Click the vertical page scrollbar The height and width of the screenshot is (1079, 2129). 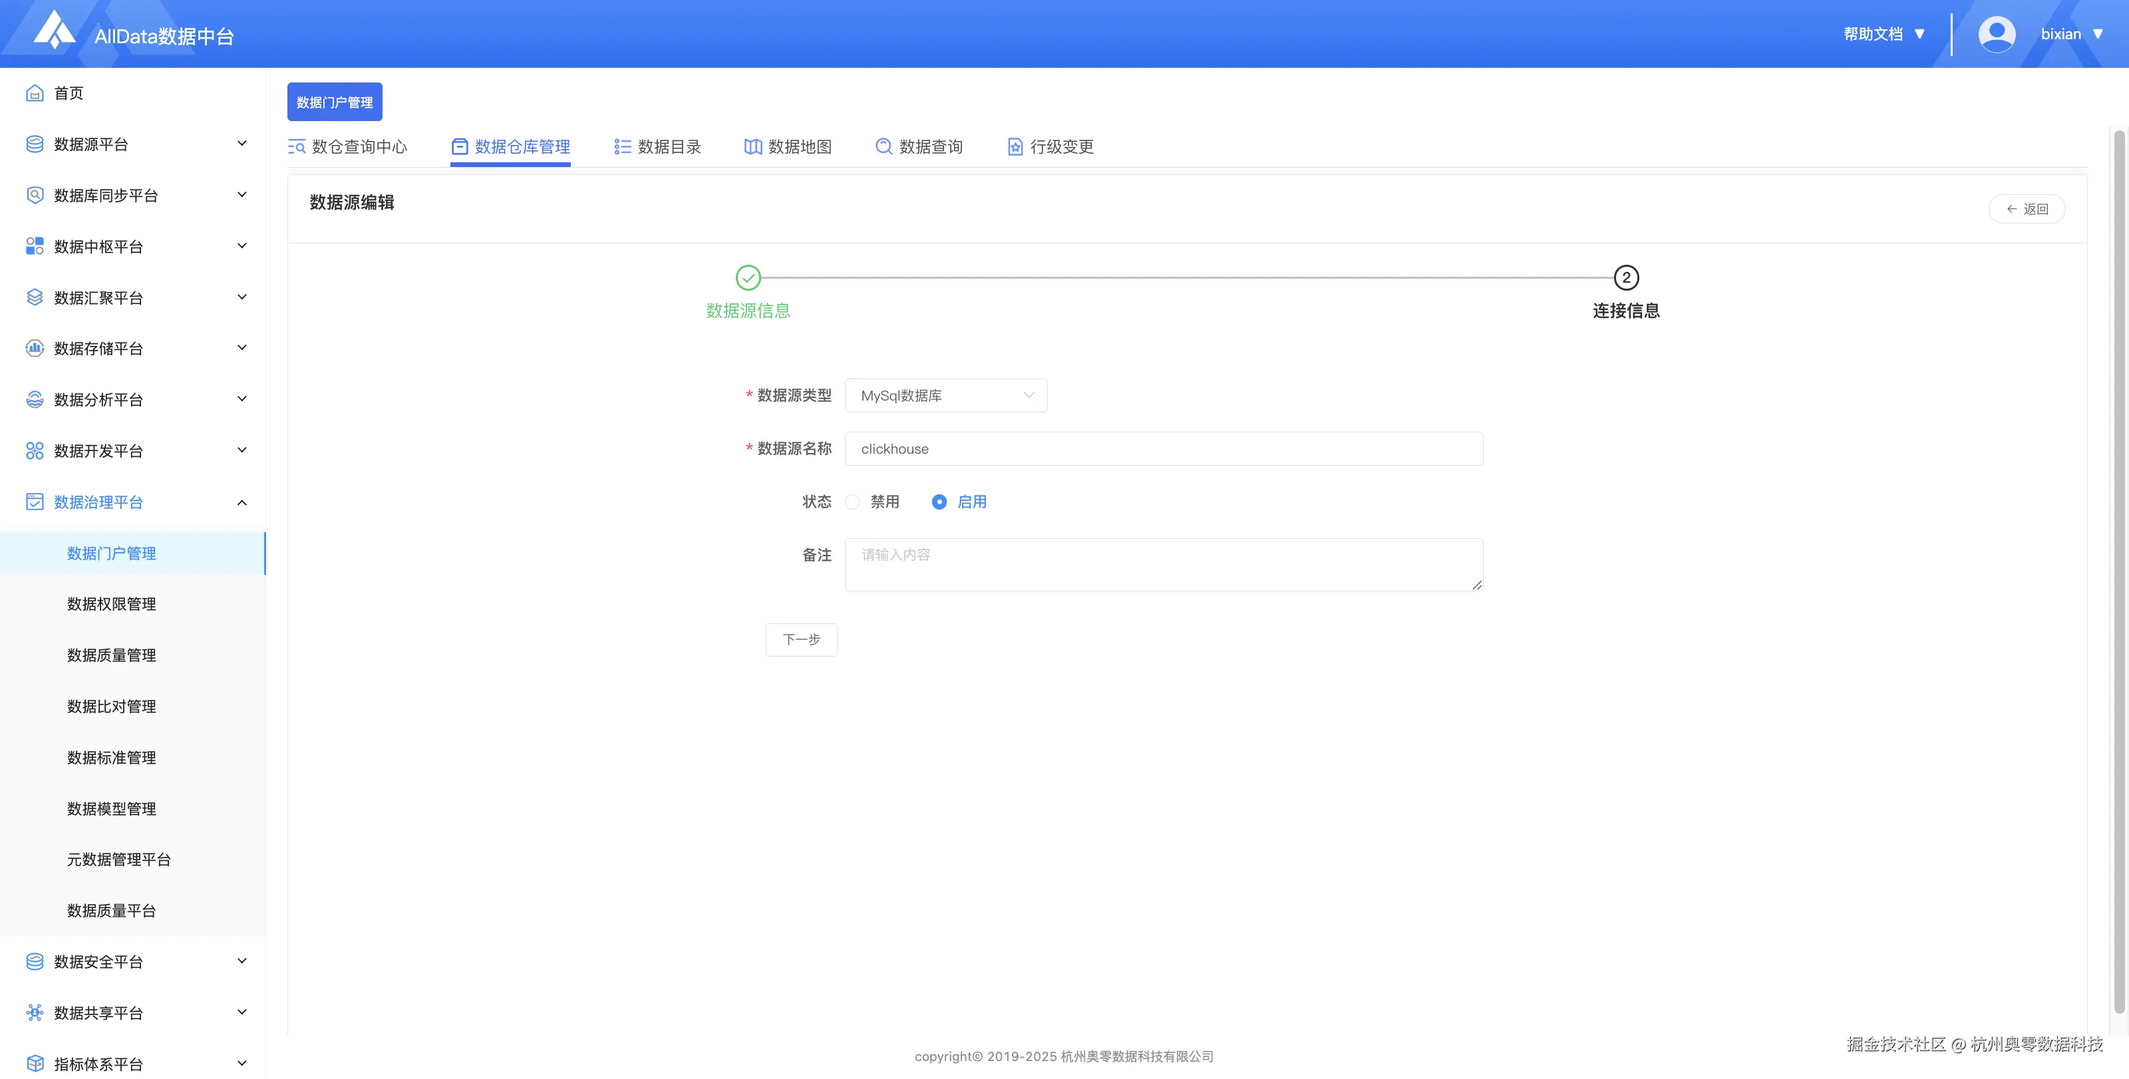point(2118,570)
